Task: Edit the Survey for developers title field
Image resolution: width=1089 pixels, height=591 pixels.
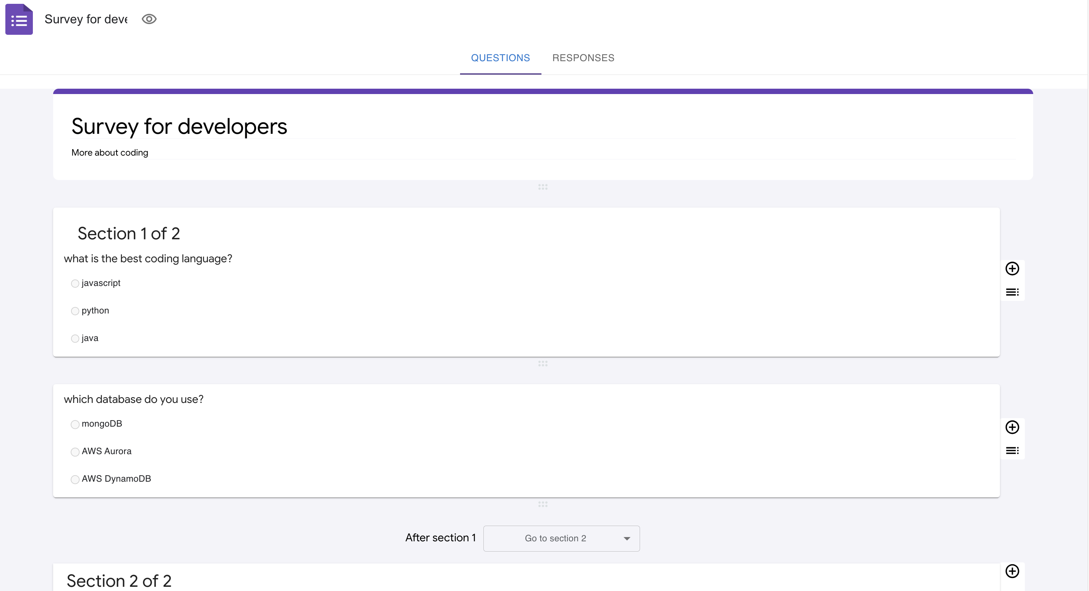Action: click(x=543, y=127)
